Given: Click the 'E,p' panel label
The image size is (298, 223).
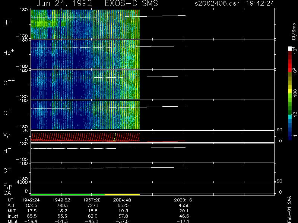Looking at the screenshot, I should (x=7, y=187).
